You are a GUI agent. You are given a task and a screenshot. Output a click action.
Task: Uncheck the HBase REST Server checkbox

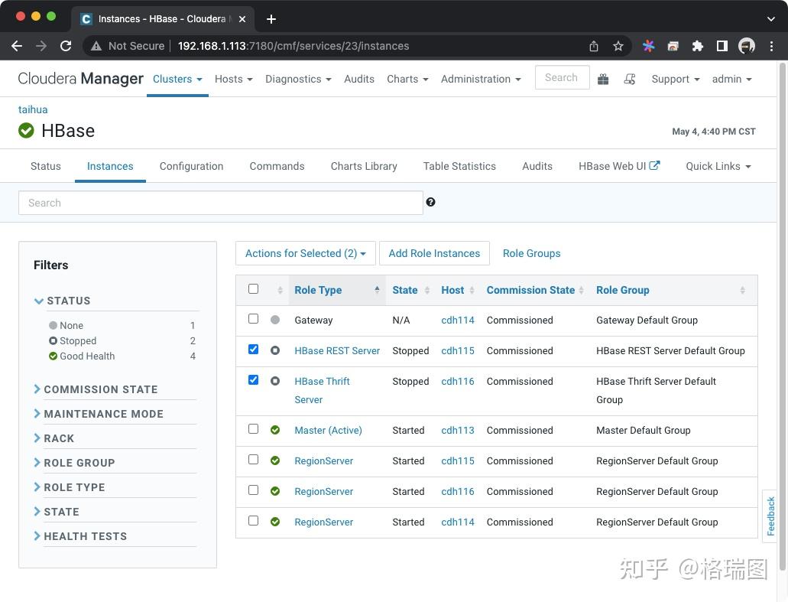[253, 350]
